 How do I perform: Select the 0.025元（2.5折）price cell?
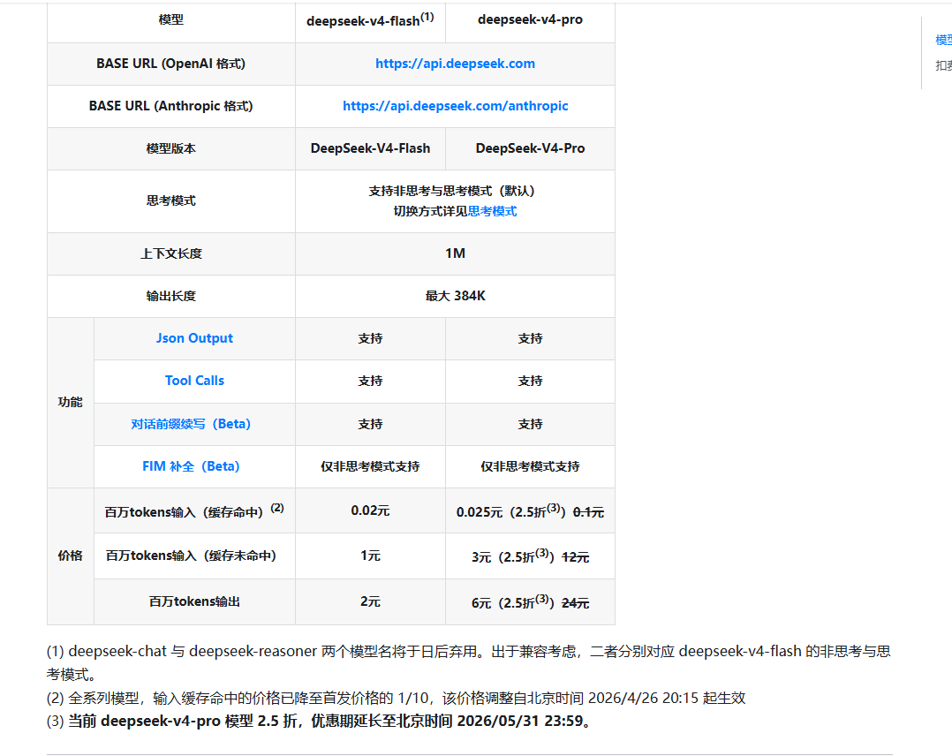(x=530, y=511)
